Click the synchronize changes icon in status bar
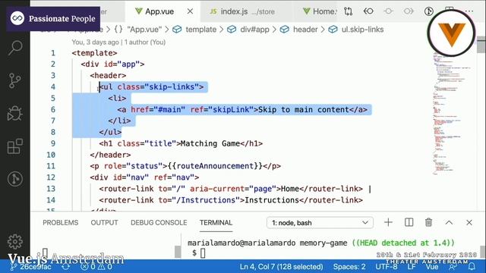The width and height of the screenshot is (486, 273). pyautogui.click(x=66, y=266)
